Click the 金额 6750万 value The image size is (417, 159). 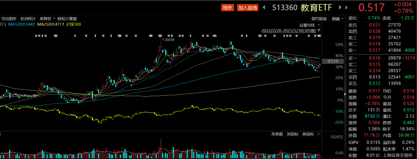[x=372, y=116]
